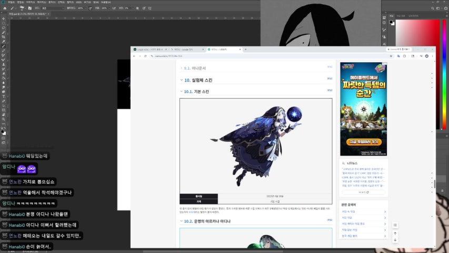This screenshot has height=253, width=449.
Task: Expand section 9.1. 마나문서
Action: point(181,69)
